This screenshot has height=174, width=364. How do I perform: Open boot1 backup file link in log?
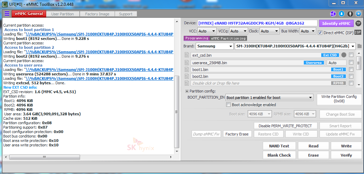[99, 34]
